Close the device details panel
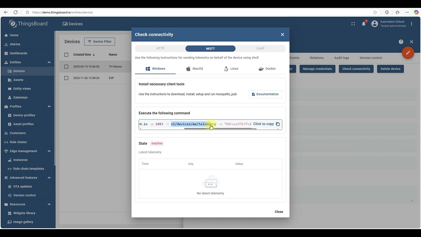 pyautogui.click(x=411, y=42)
